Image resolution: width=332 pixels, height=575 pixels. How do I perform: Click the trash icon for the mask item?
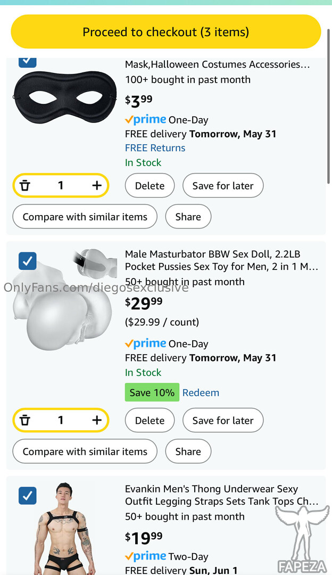click(25, 185)
